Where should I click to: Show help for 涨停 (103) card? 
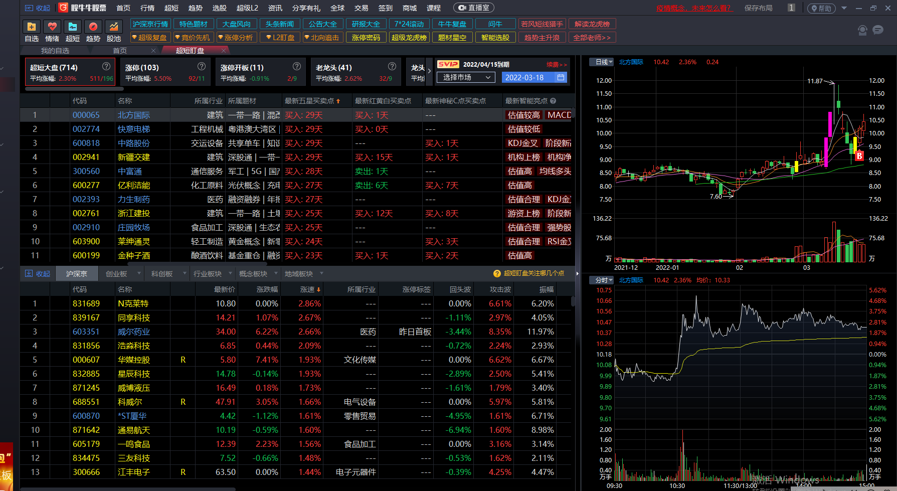click(x=202, y=66)
